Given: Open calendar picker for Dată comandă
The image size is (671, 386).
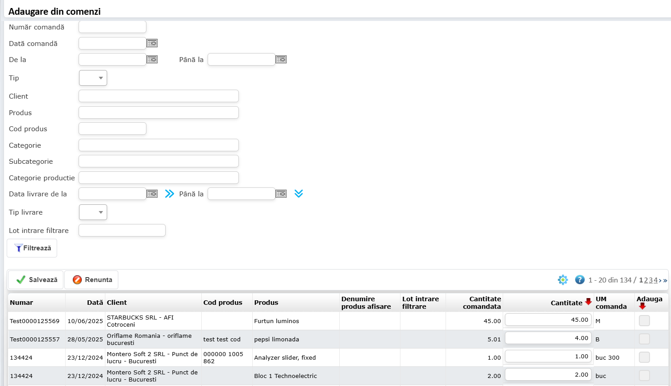Looking at the screenshot, I should [152, 43].
